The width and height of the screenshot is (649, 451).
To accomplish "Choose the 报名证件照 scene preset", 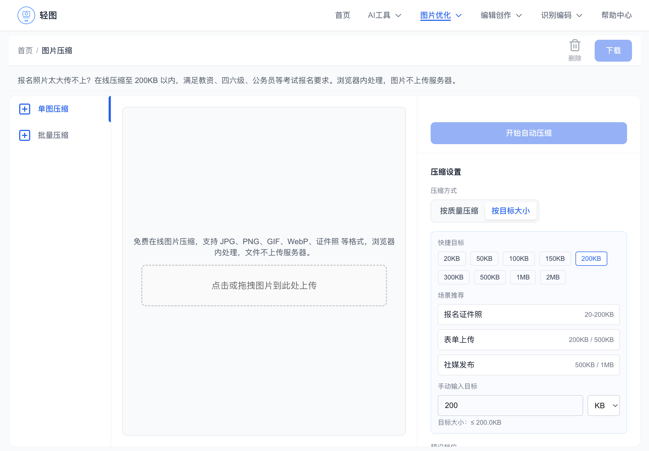I will 529,315.
